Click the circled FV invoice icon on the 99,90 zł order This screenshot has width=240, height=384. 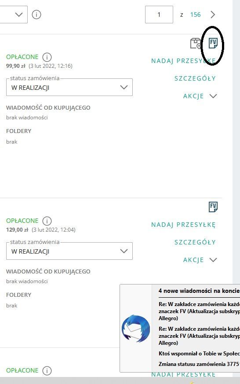(x=213, y=43)
